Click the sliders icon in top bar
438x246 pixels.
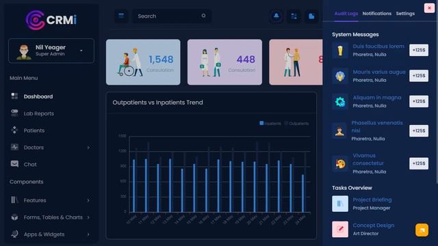(294, 16)
